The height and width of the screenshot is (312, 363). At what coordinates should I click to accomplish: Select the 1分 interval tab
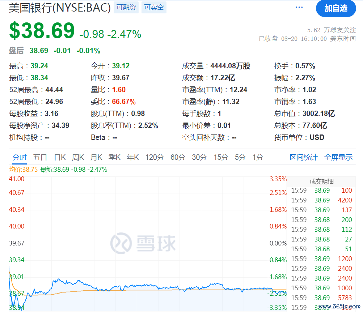tap(258, 158)
